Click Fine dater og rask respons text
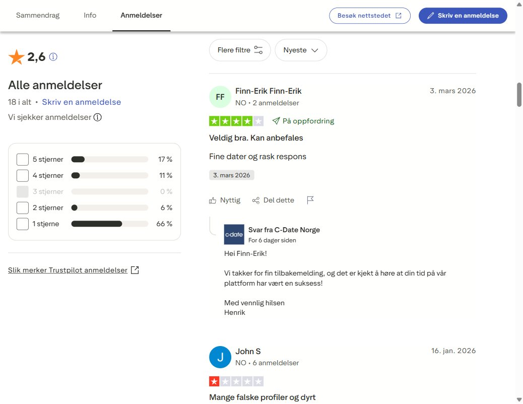 pos(257,157)
